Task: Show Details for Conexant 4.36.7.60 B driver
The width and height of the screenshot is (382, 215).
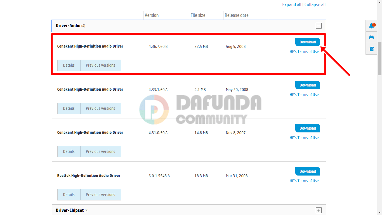Action: pos(69,65)
